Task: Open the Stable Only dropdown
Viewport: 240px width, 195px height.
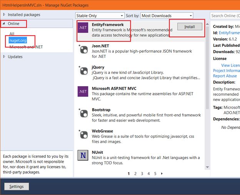Action: tap(100, 16)
